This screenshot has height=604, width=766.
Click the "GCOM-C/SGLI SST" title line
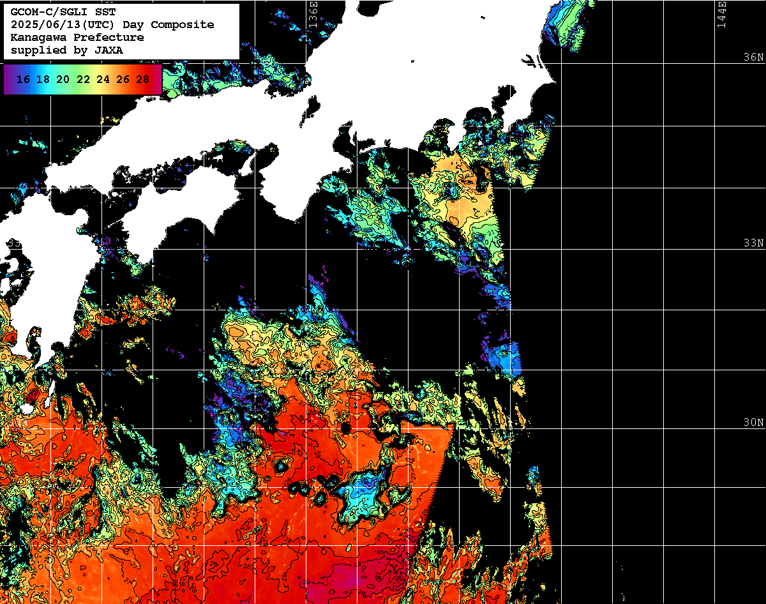pos(63,12)
